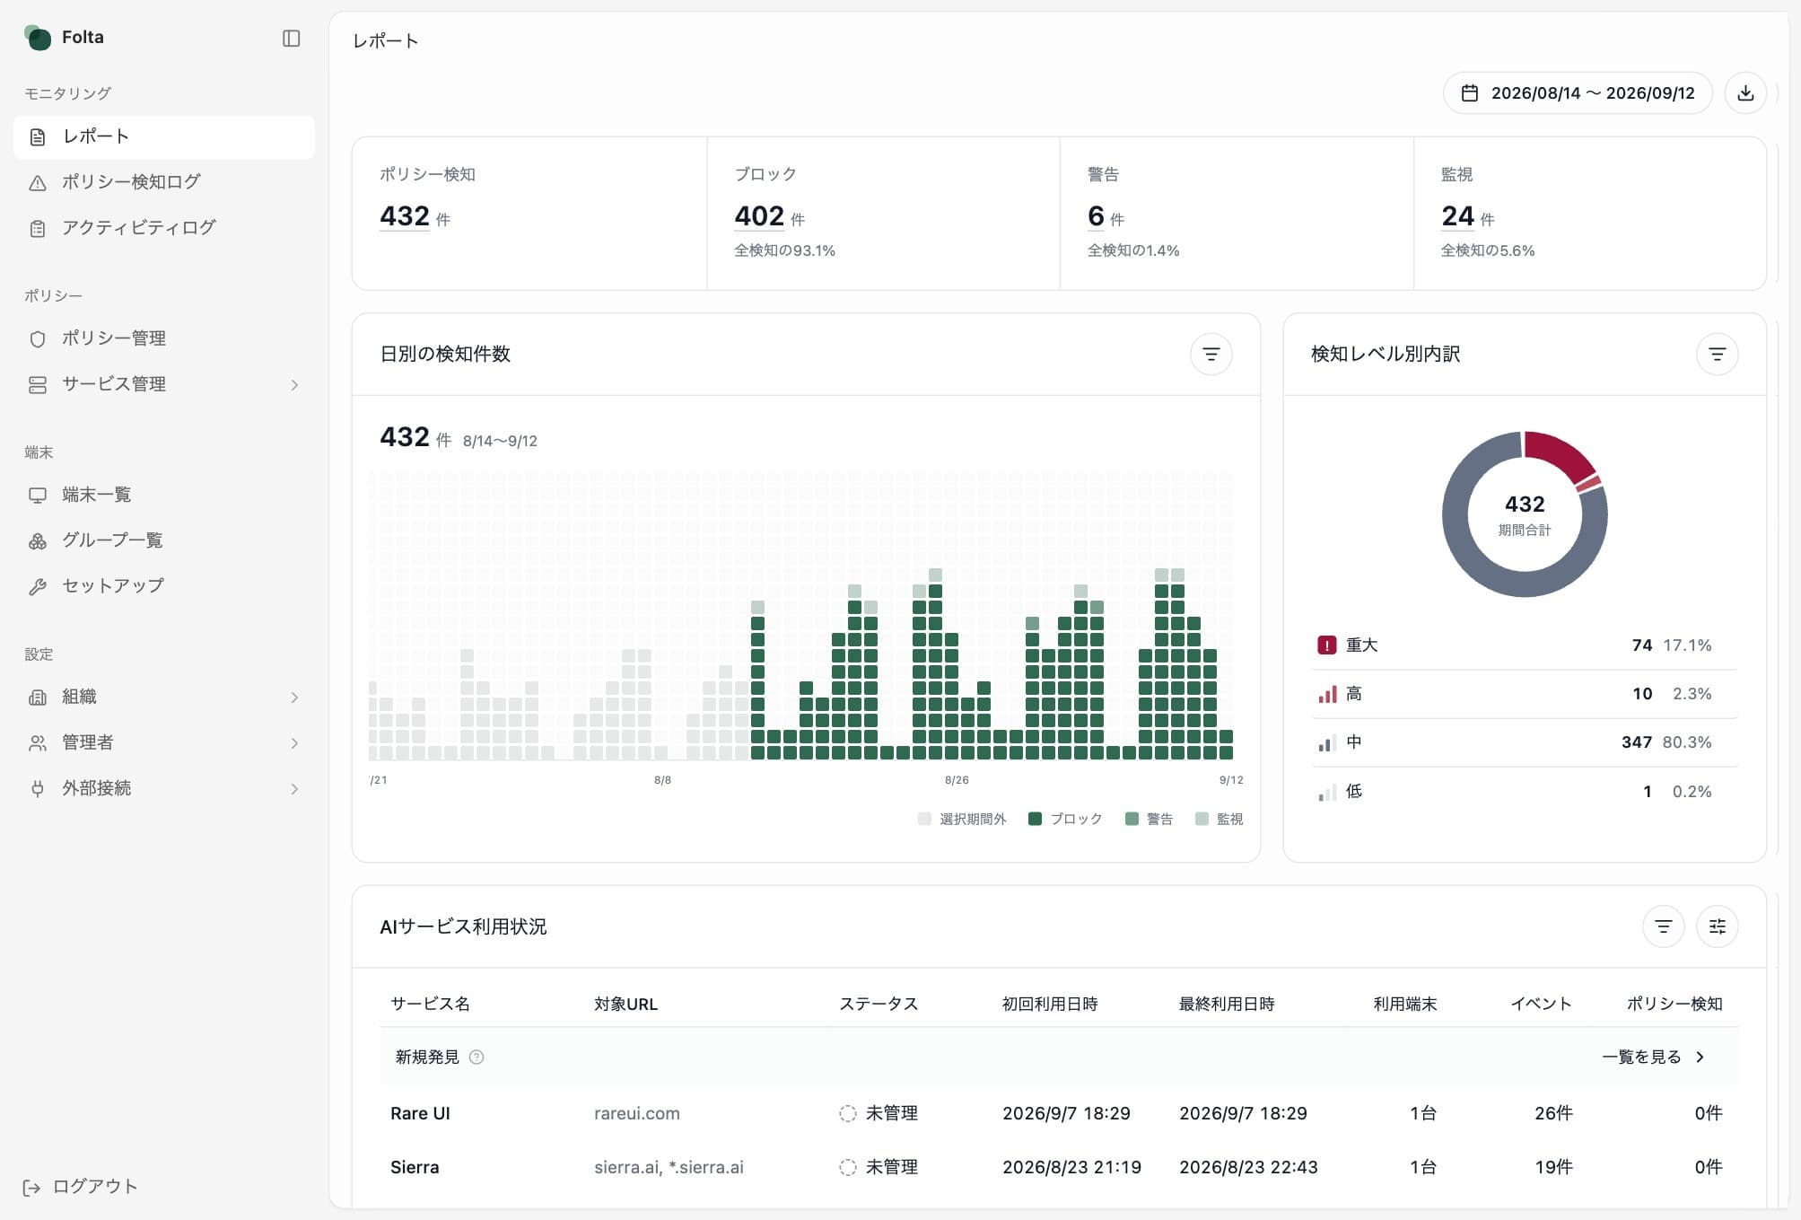Screen dimensions: 1801x1220
Task: Click the logout arrow icon
Action: pyautogui.click(x=31, y=1188)
